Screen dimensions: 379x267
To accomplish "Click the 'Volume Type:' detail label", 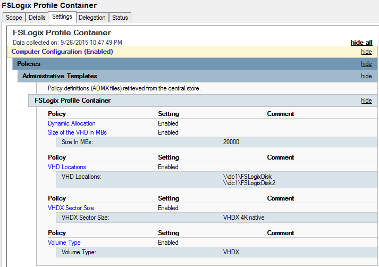I will point(79,252).
